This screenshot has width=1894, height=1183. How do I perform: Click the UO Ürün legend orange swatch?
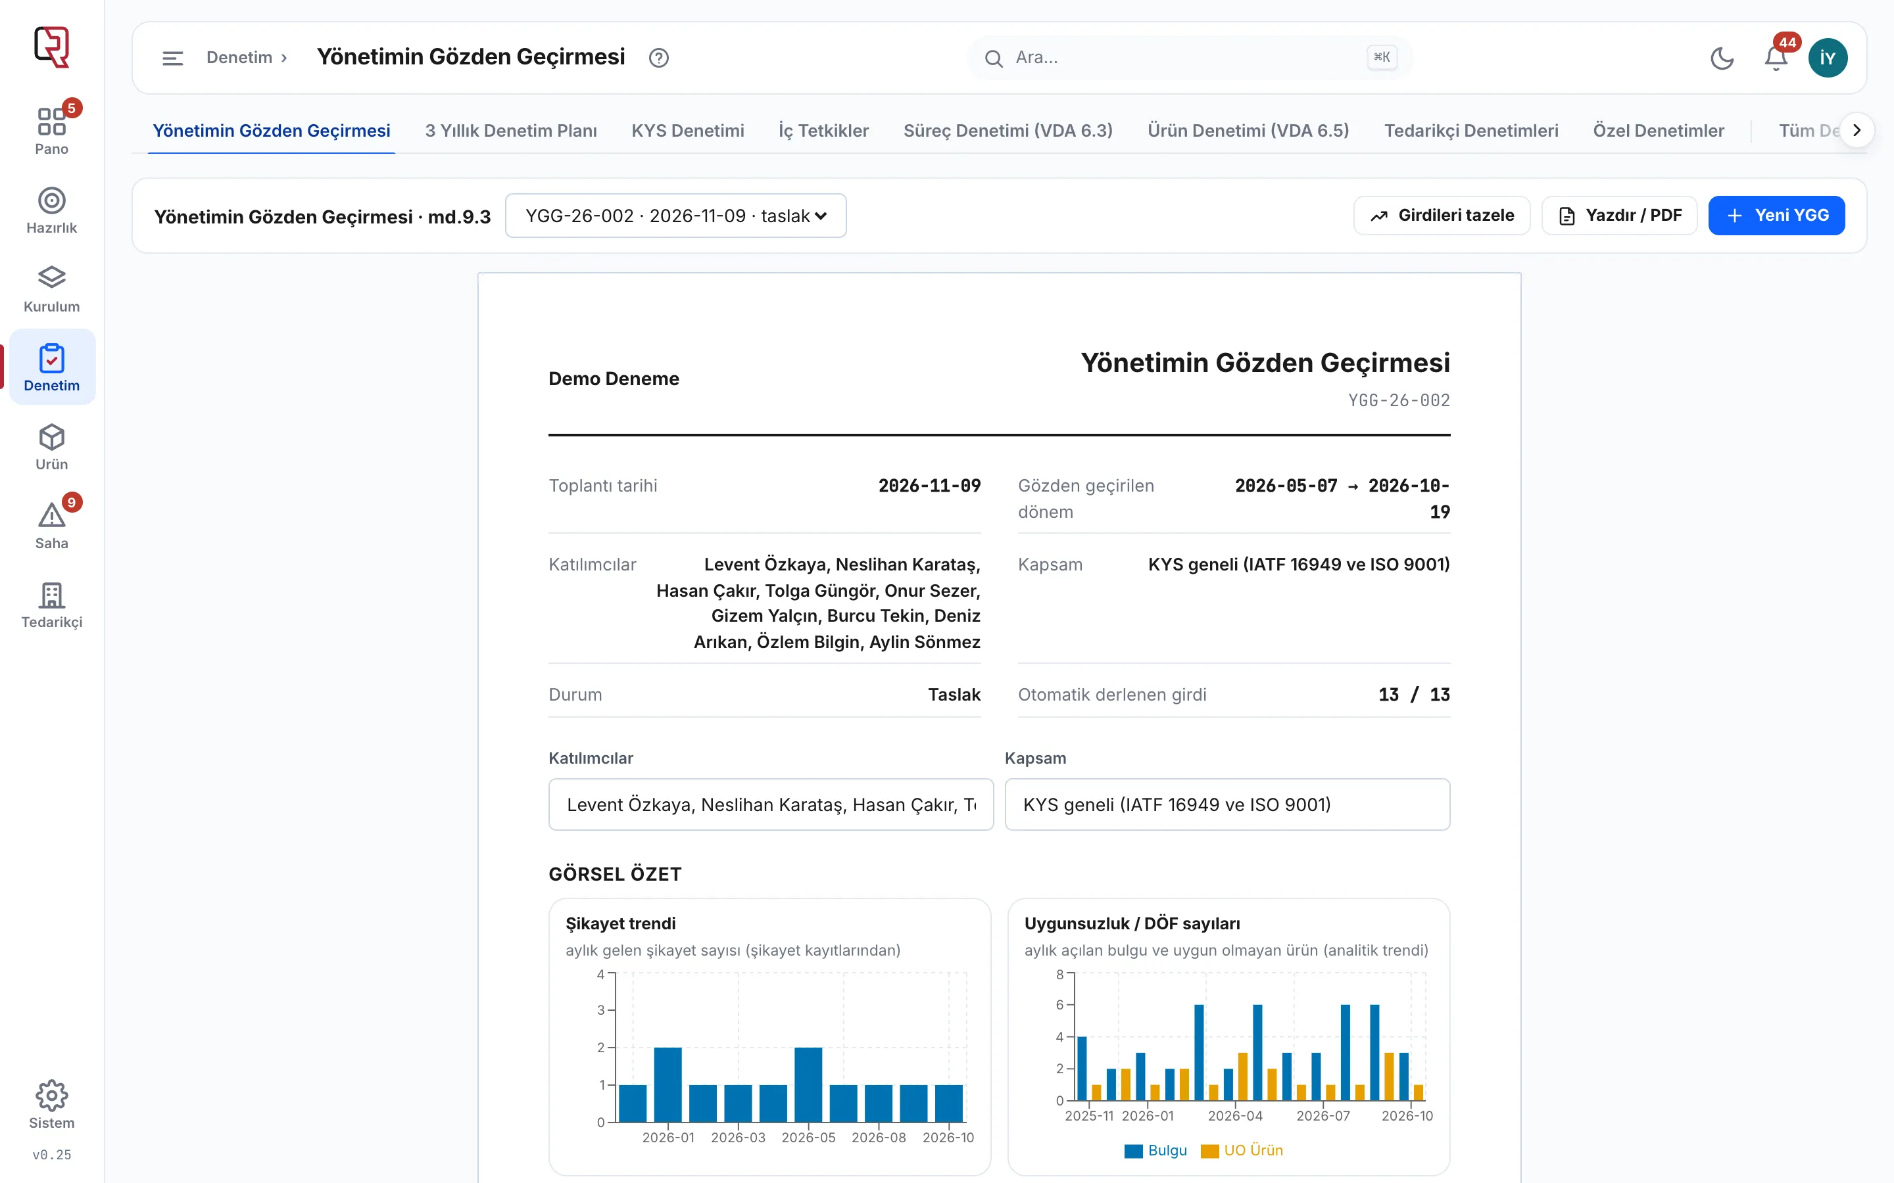click(x=1209, y=1151)
